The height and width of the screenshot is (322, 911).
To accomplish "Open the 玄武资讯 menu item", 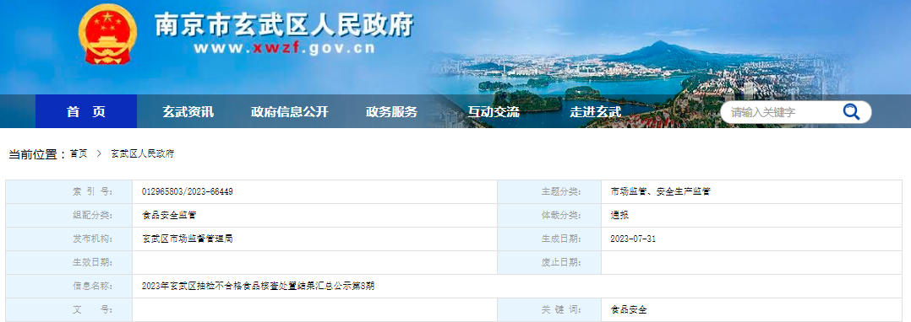I will 188,112.
